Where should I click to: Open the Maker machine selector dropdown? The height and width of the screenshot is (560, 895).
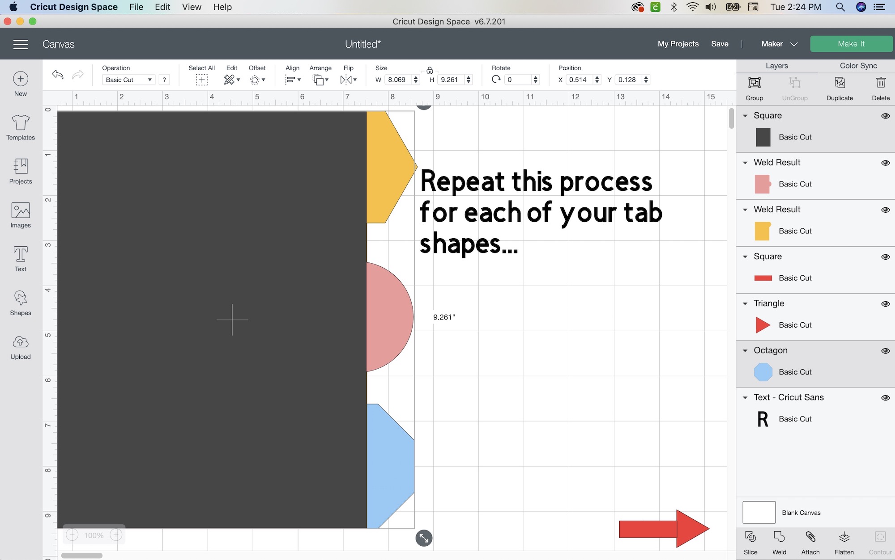coord(780,44)
